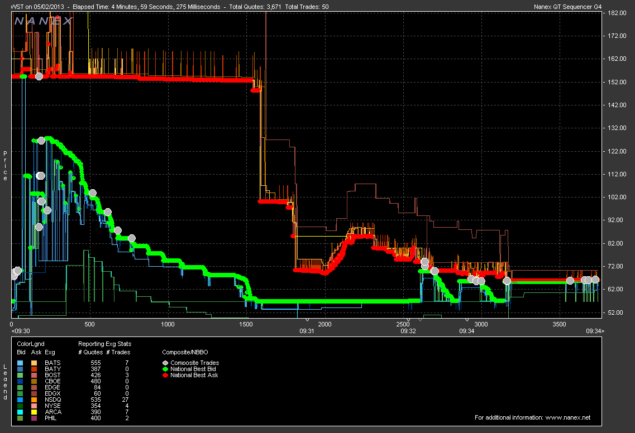Click the 'Exg' column header
Image resolution: width=635 pixels, height=433 pixels.
[50, 353]
